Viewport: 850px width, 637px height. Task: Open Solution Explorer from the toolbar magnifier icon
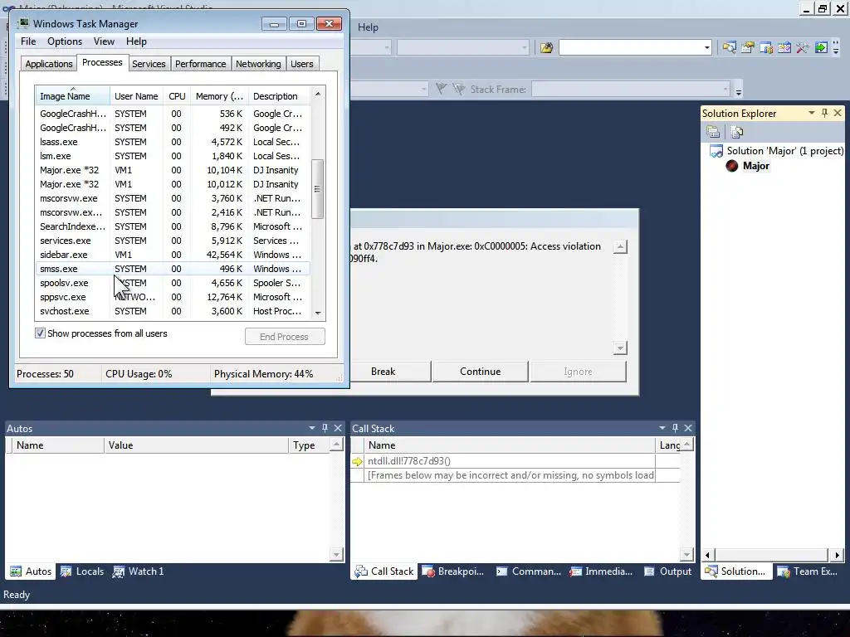click(729, 47)
